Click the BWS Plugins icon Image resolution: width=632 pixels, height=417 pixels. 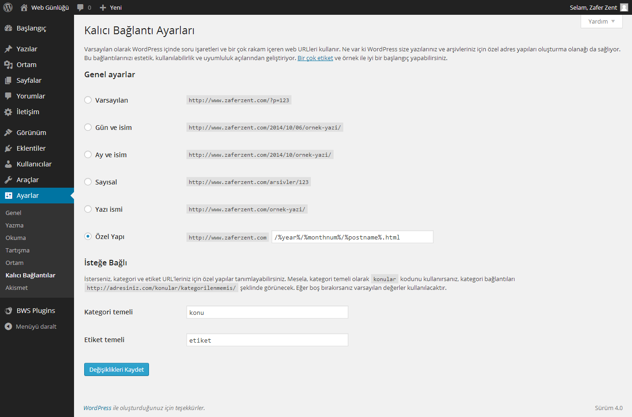click(8, 311)
